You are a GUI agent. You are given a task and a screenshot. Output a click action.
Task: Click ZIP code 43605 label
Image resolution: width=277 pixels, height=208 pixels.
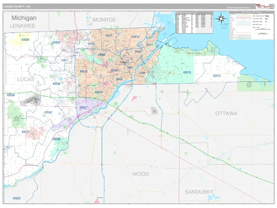point(142,73)
